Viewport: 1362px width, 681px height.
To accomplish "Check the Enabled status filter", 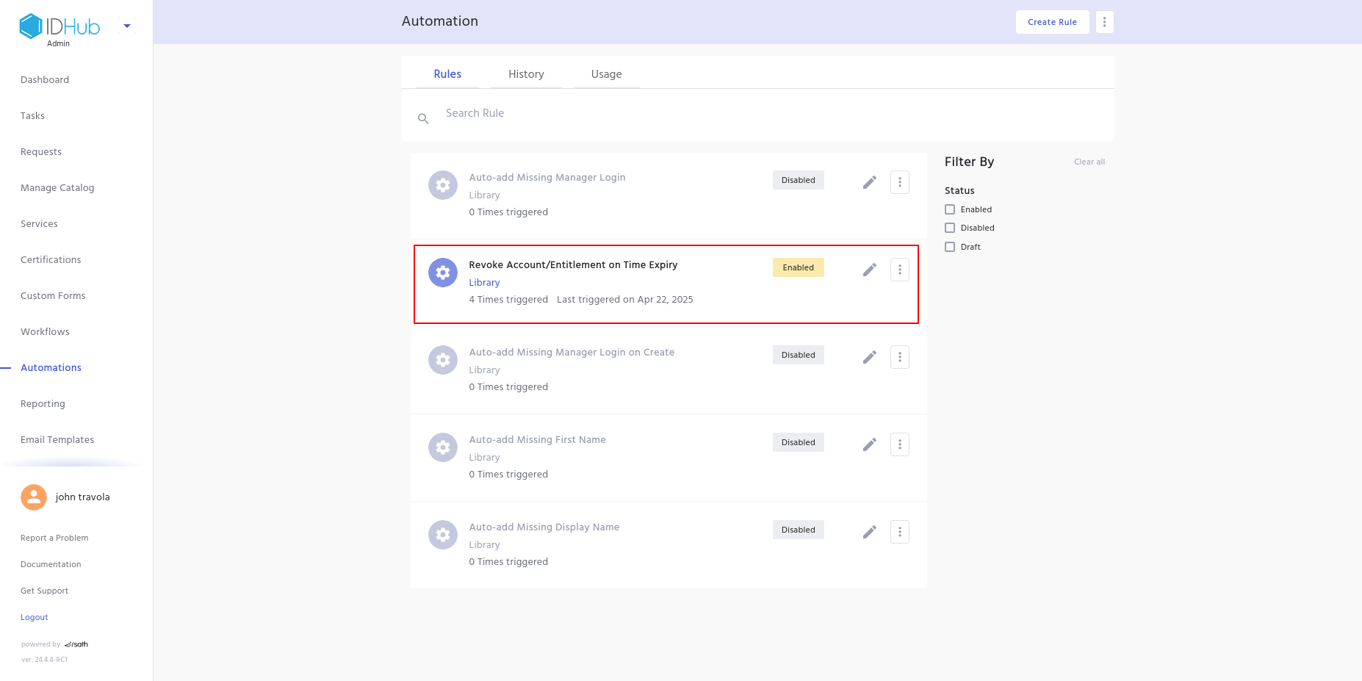I will pyautogui.click(x=950, y=209).
